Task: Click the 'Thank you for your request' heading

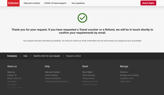Action: (x=82, y=31)
